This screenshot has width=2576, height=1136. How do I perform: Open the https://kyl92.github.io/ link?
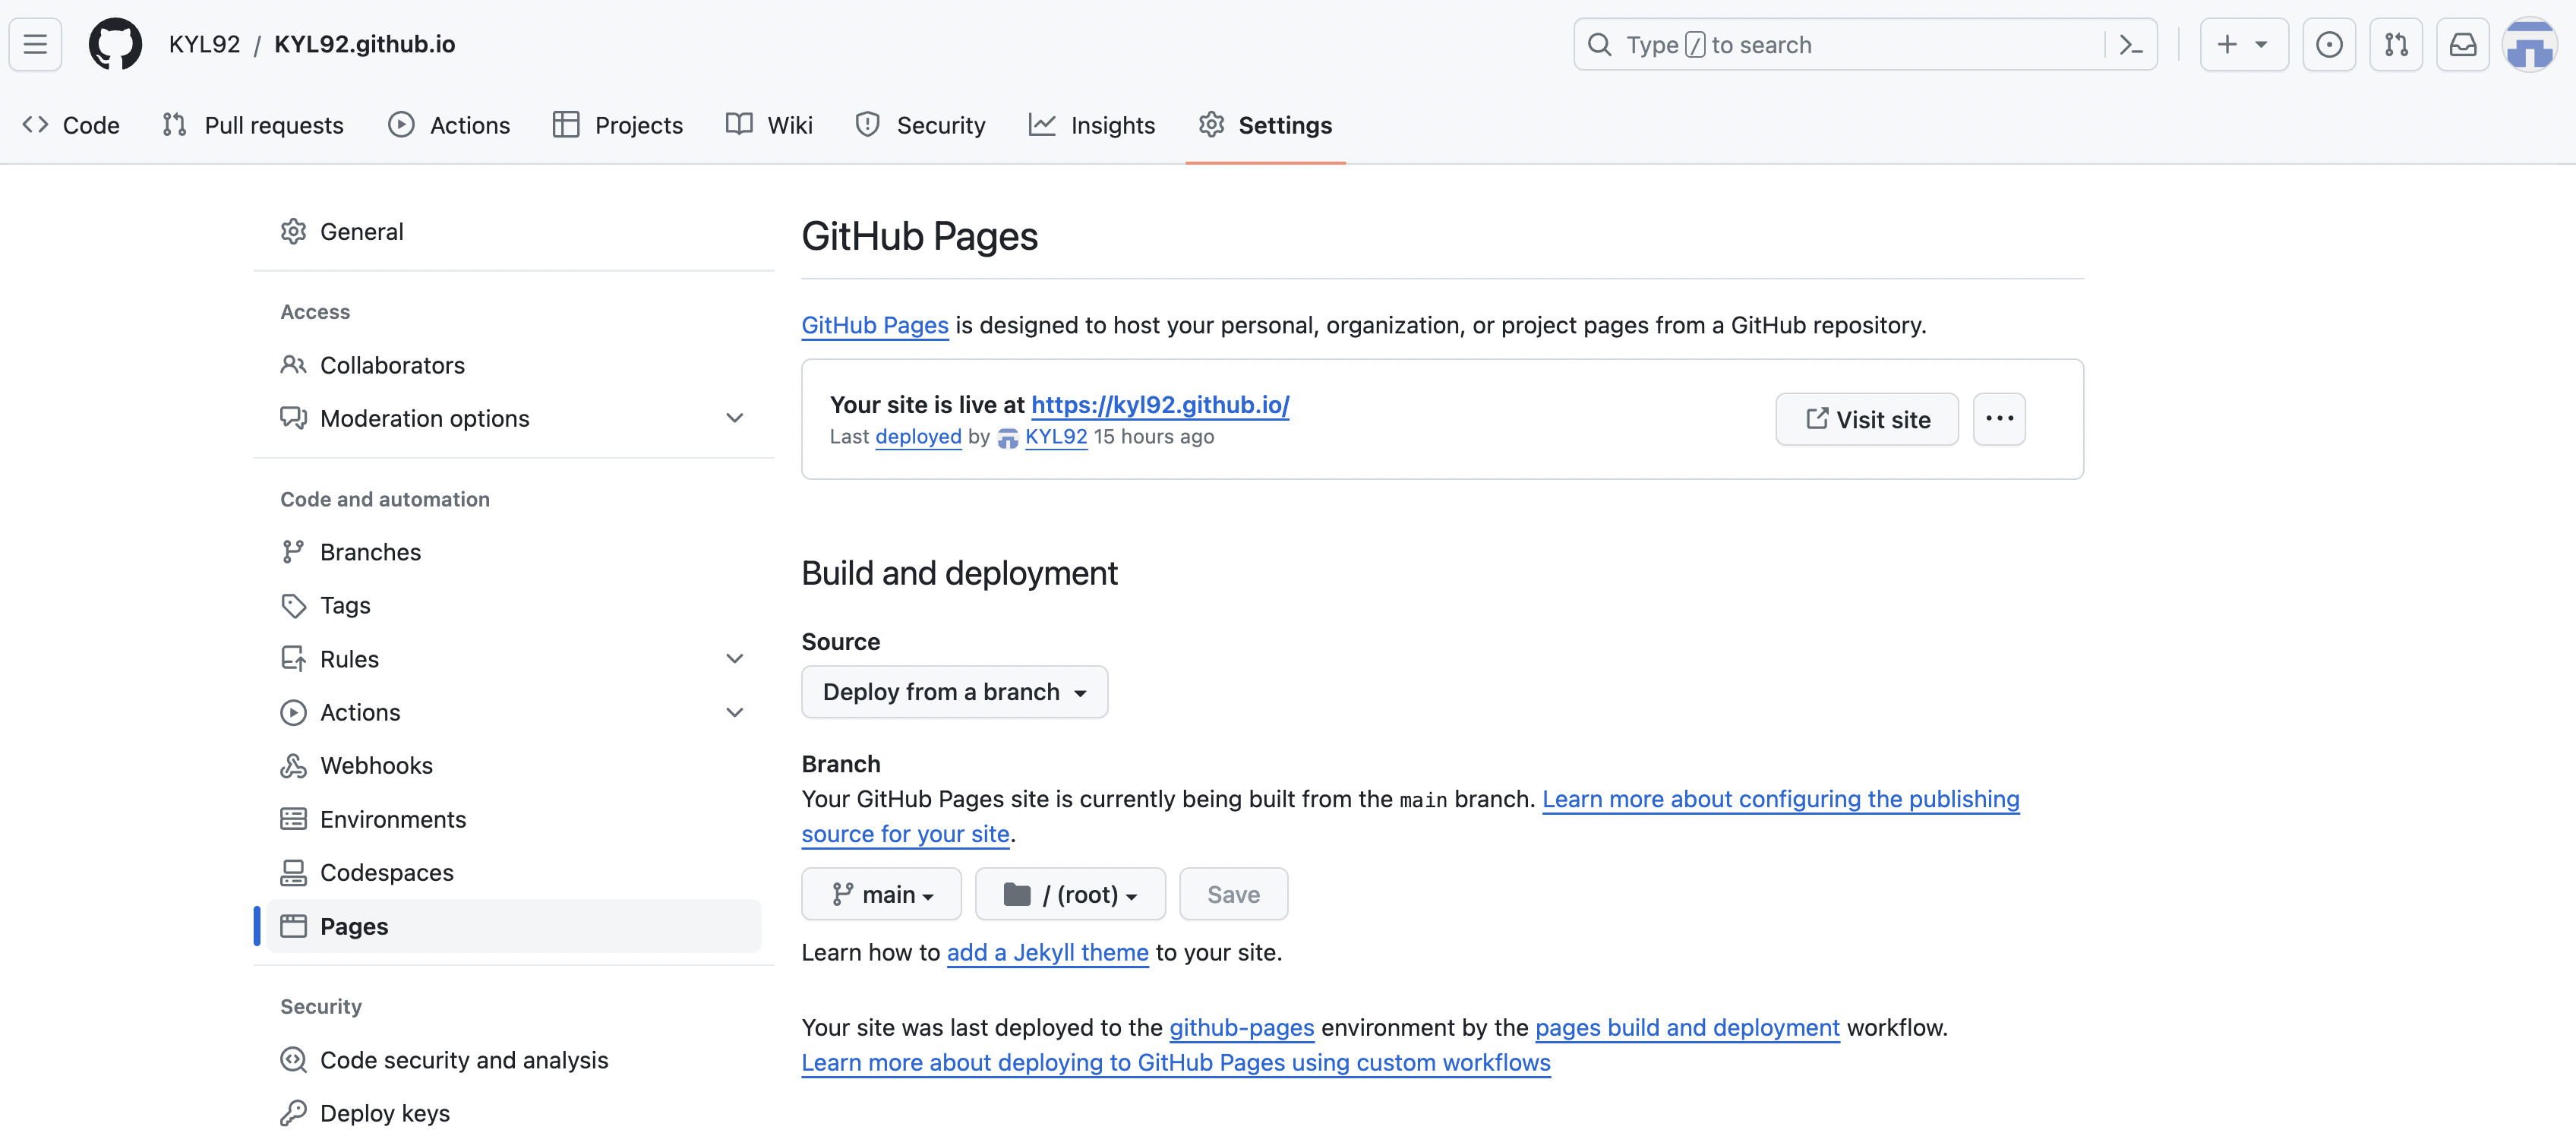1160,404
